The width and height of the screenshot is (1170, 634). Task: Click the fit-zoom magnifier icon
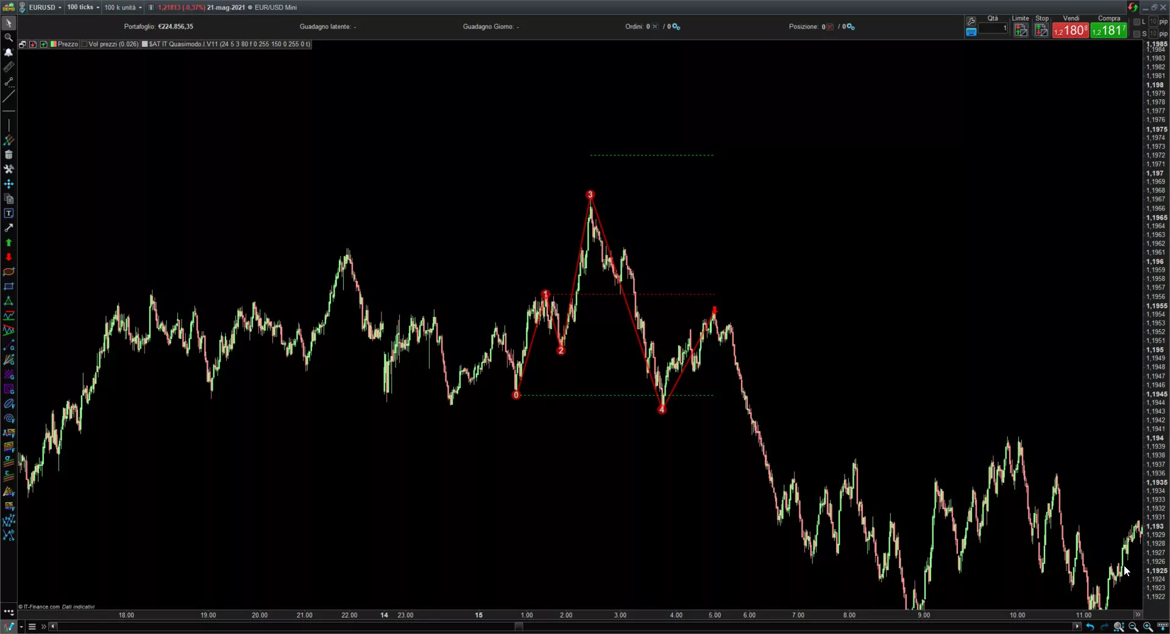click(1119, 627)
